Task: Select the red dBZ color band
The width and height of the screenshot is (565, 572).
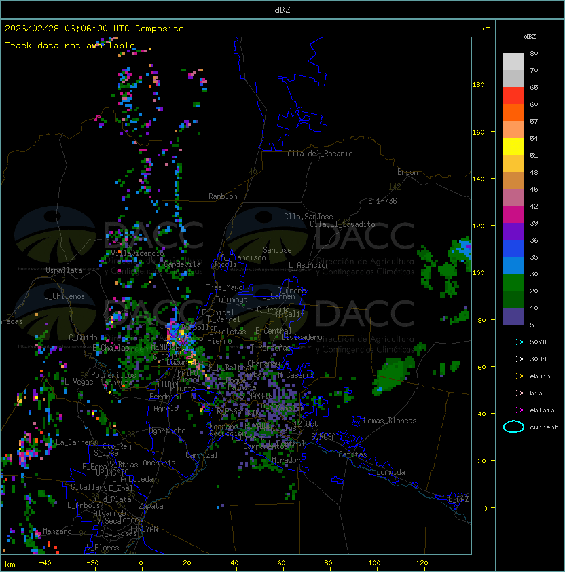Action: pos(513,96)
